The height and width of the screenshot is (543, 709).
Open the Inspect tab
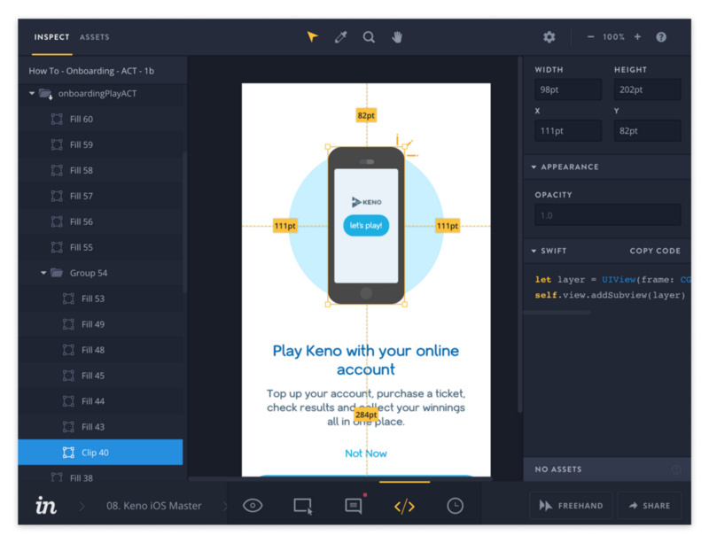(x=51, y=37)
